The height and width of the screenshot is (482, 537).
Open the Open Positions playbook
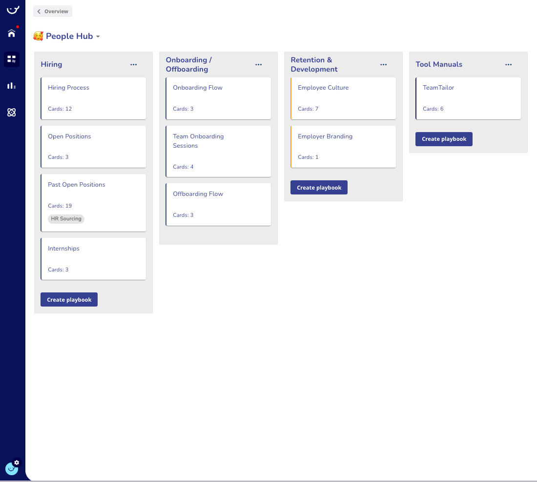click(93, 147)
